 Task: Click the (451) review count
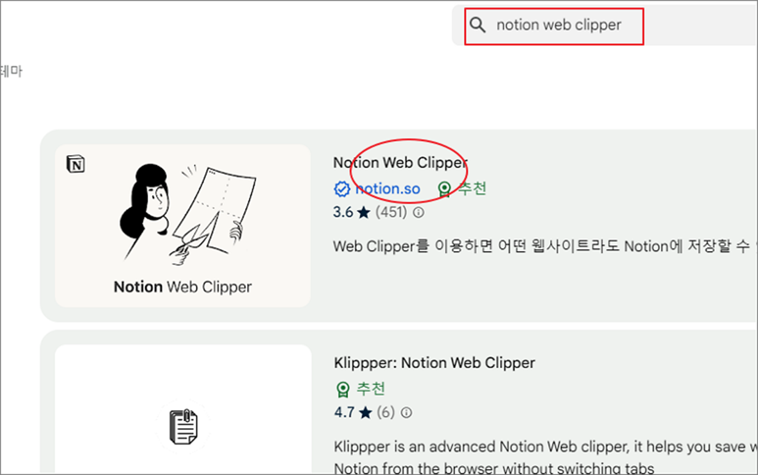tap(391, 212)
